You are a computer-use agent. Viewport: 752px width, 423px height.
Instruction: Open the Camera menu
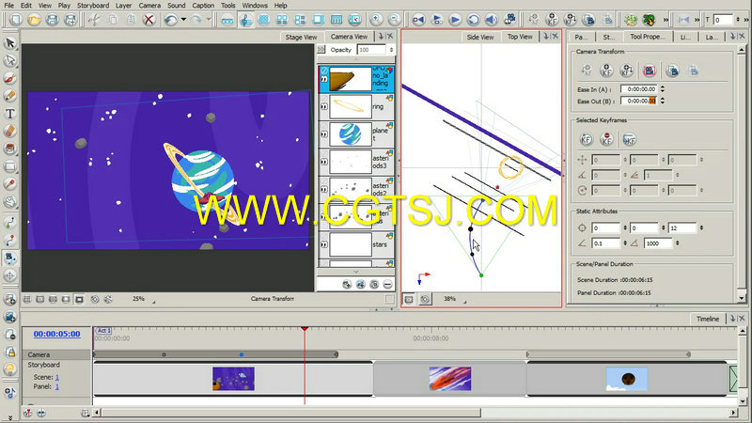coord(149,6)
